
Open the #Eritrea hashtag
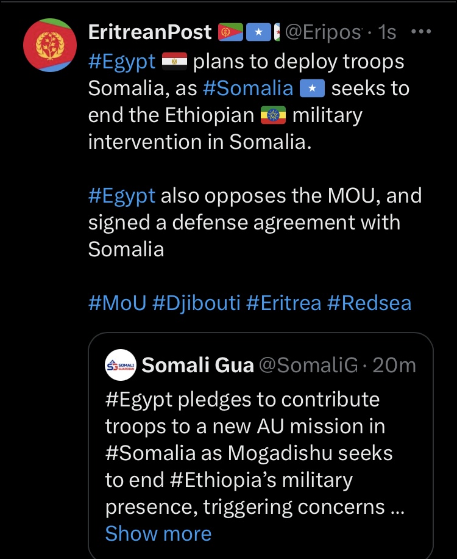coord(284,303)
